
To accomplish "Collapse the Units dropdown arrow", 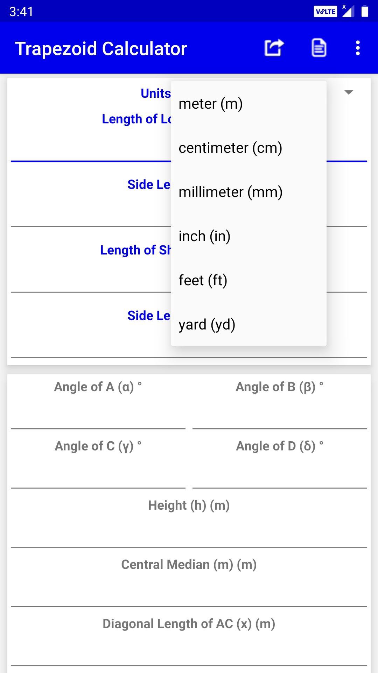I will [x=349, y=93].
